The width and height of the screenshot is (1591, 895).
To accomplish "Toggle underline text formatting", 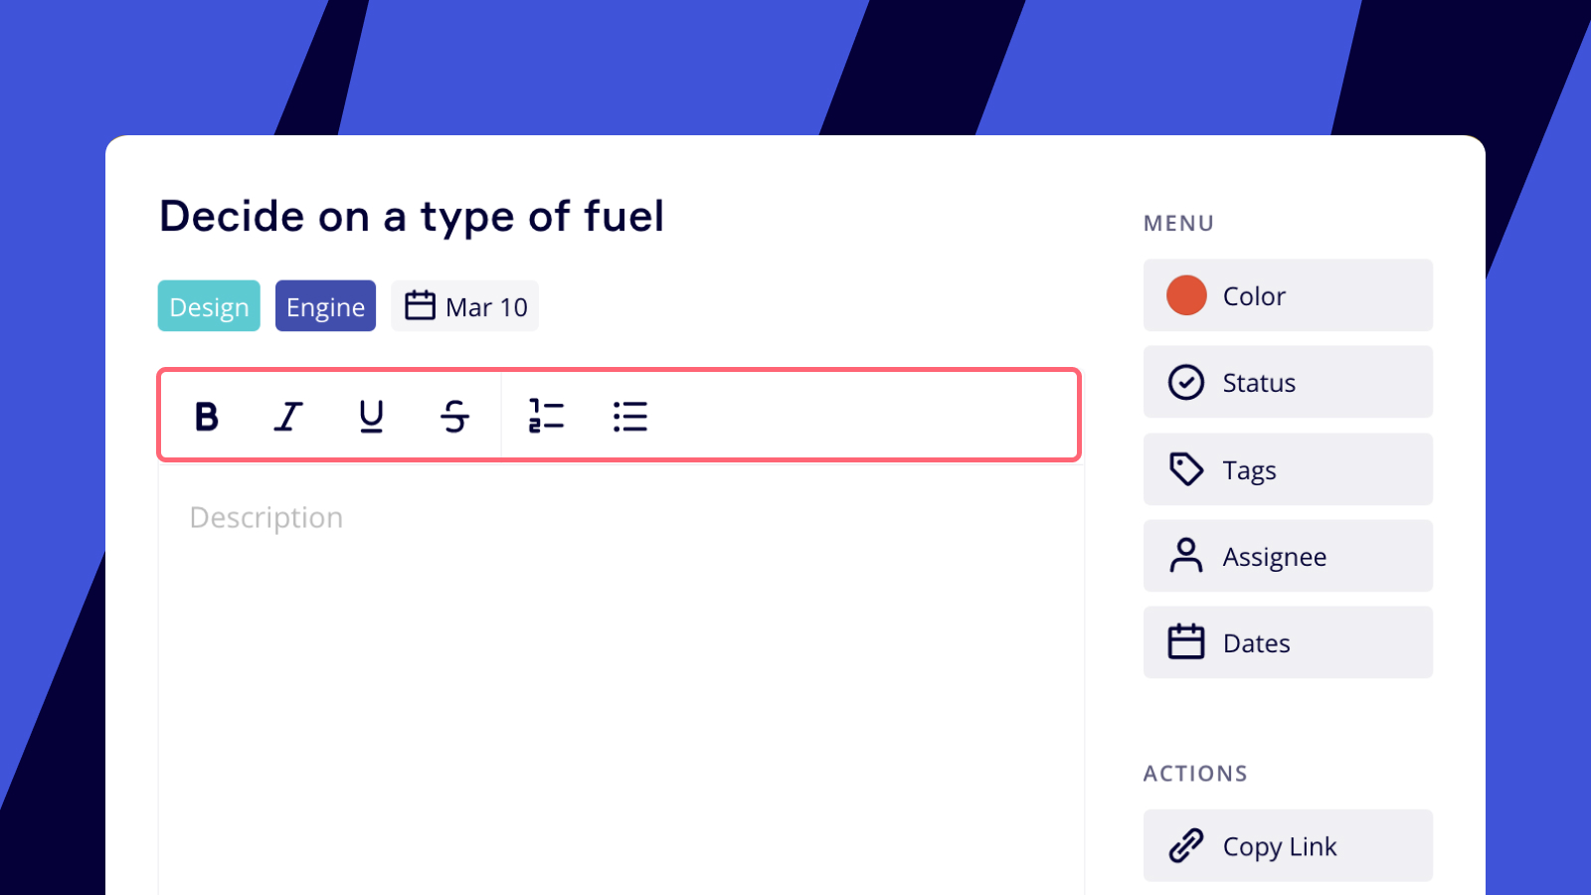I will (x=371, y=416).
